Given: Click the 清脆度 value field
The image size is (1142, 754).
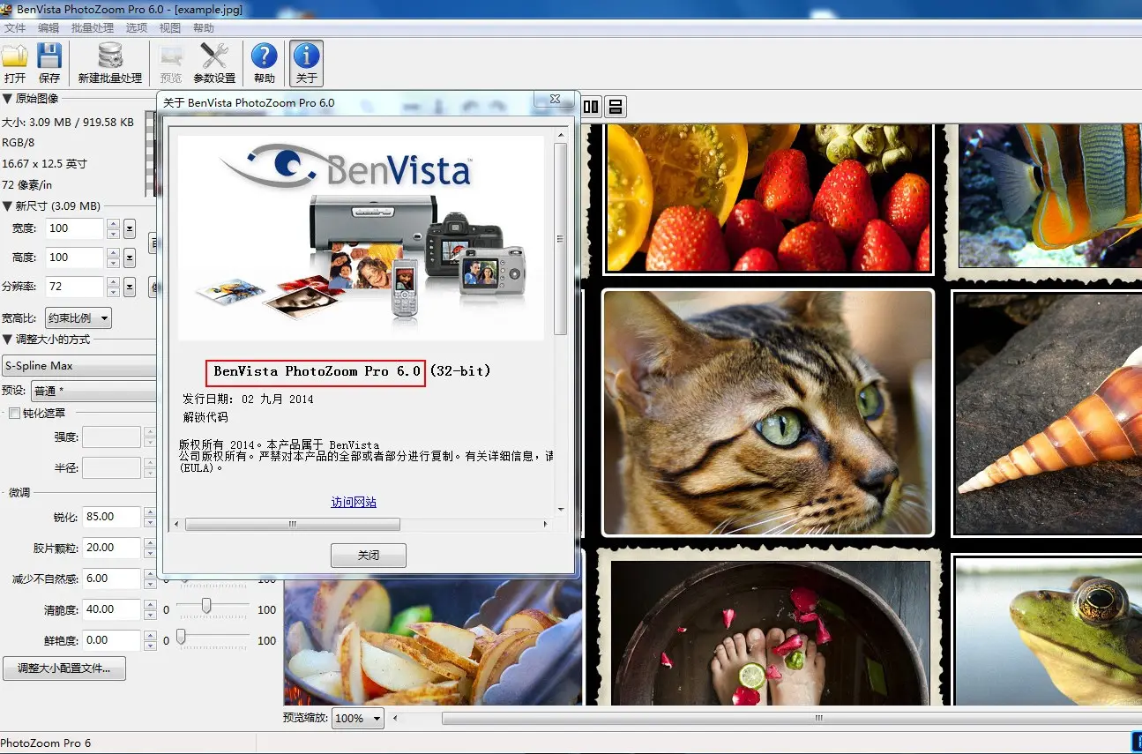Looking at the screenshot, I should click(112, 609).
